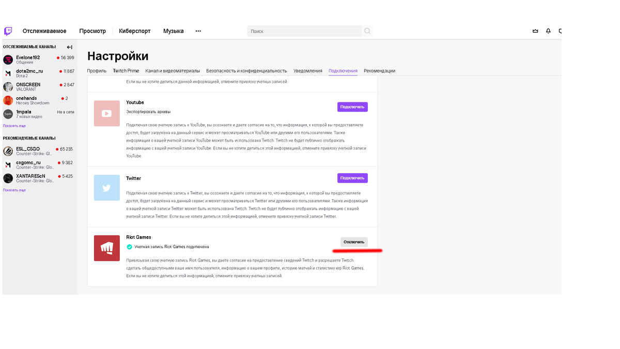Click the search magnifier icon

367,31
